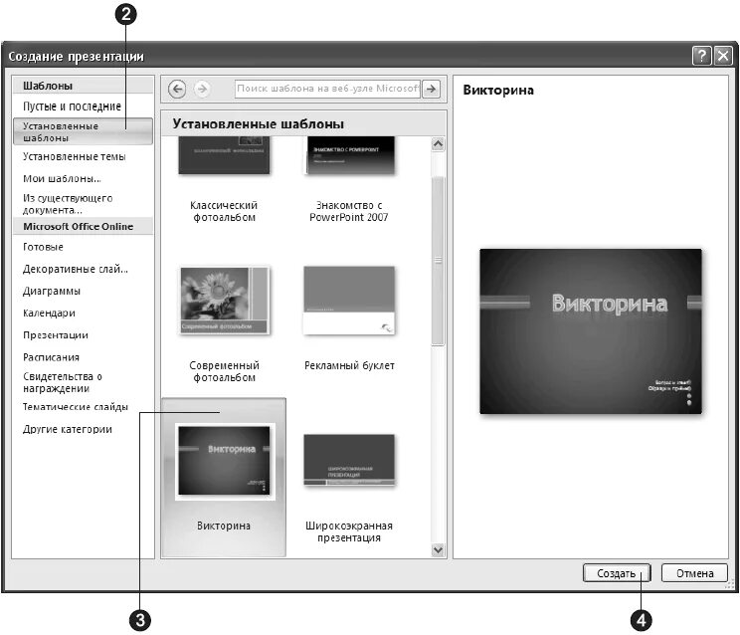Click the back navigation arrow icon

tap(177, 89)
